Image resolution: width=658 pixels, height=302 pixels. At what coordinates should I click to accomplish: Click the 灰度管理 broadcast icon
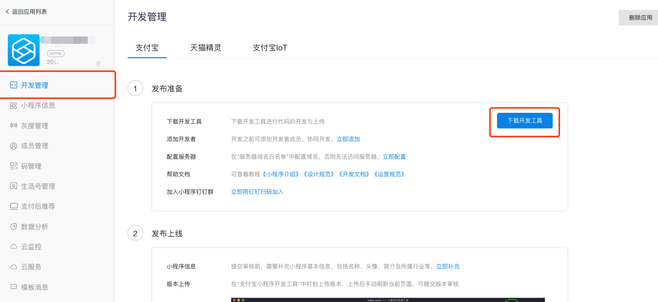pyautogui.click(x=14, y=126)
